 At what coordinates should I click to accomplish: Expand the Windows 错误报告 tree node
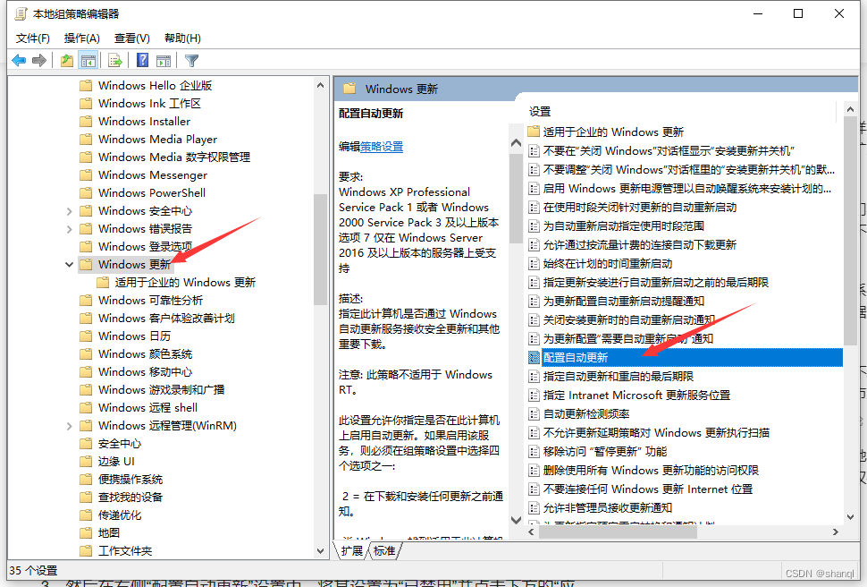(x=69, y=229)
